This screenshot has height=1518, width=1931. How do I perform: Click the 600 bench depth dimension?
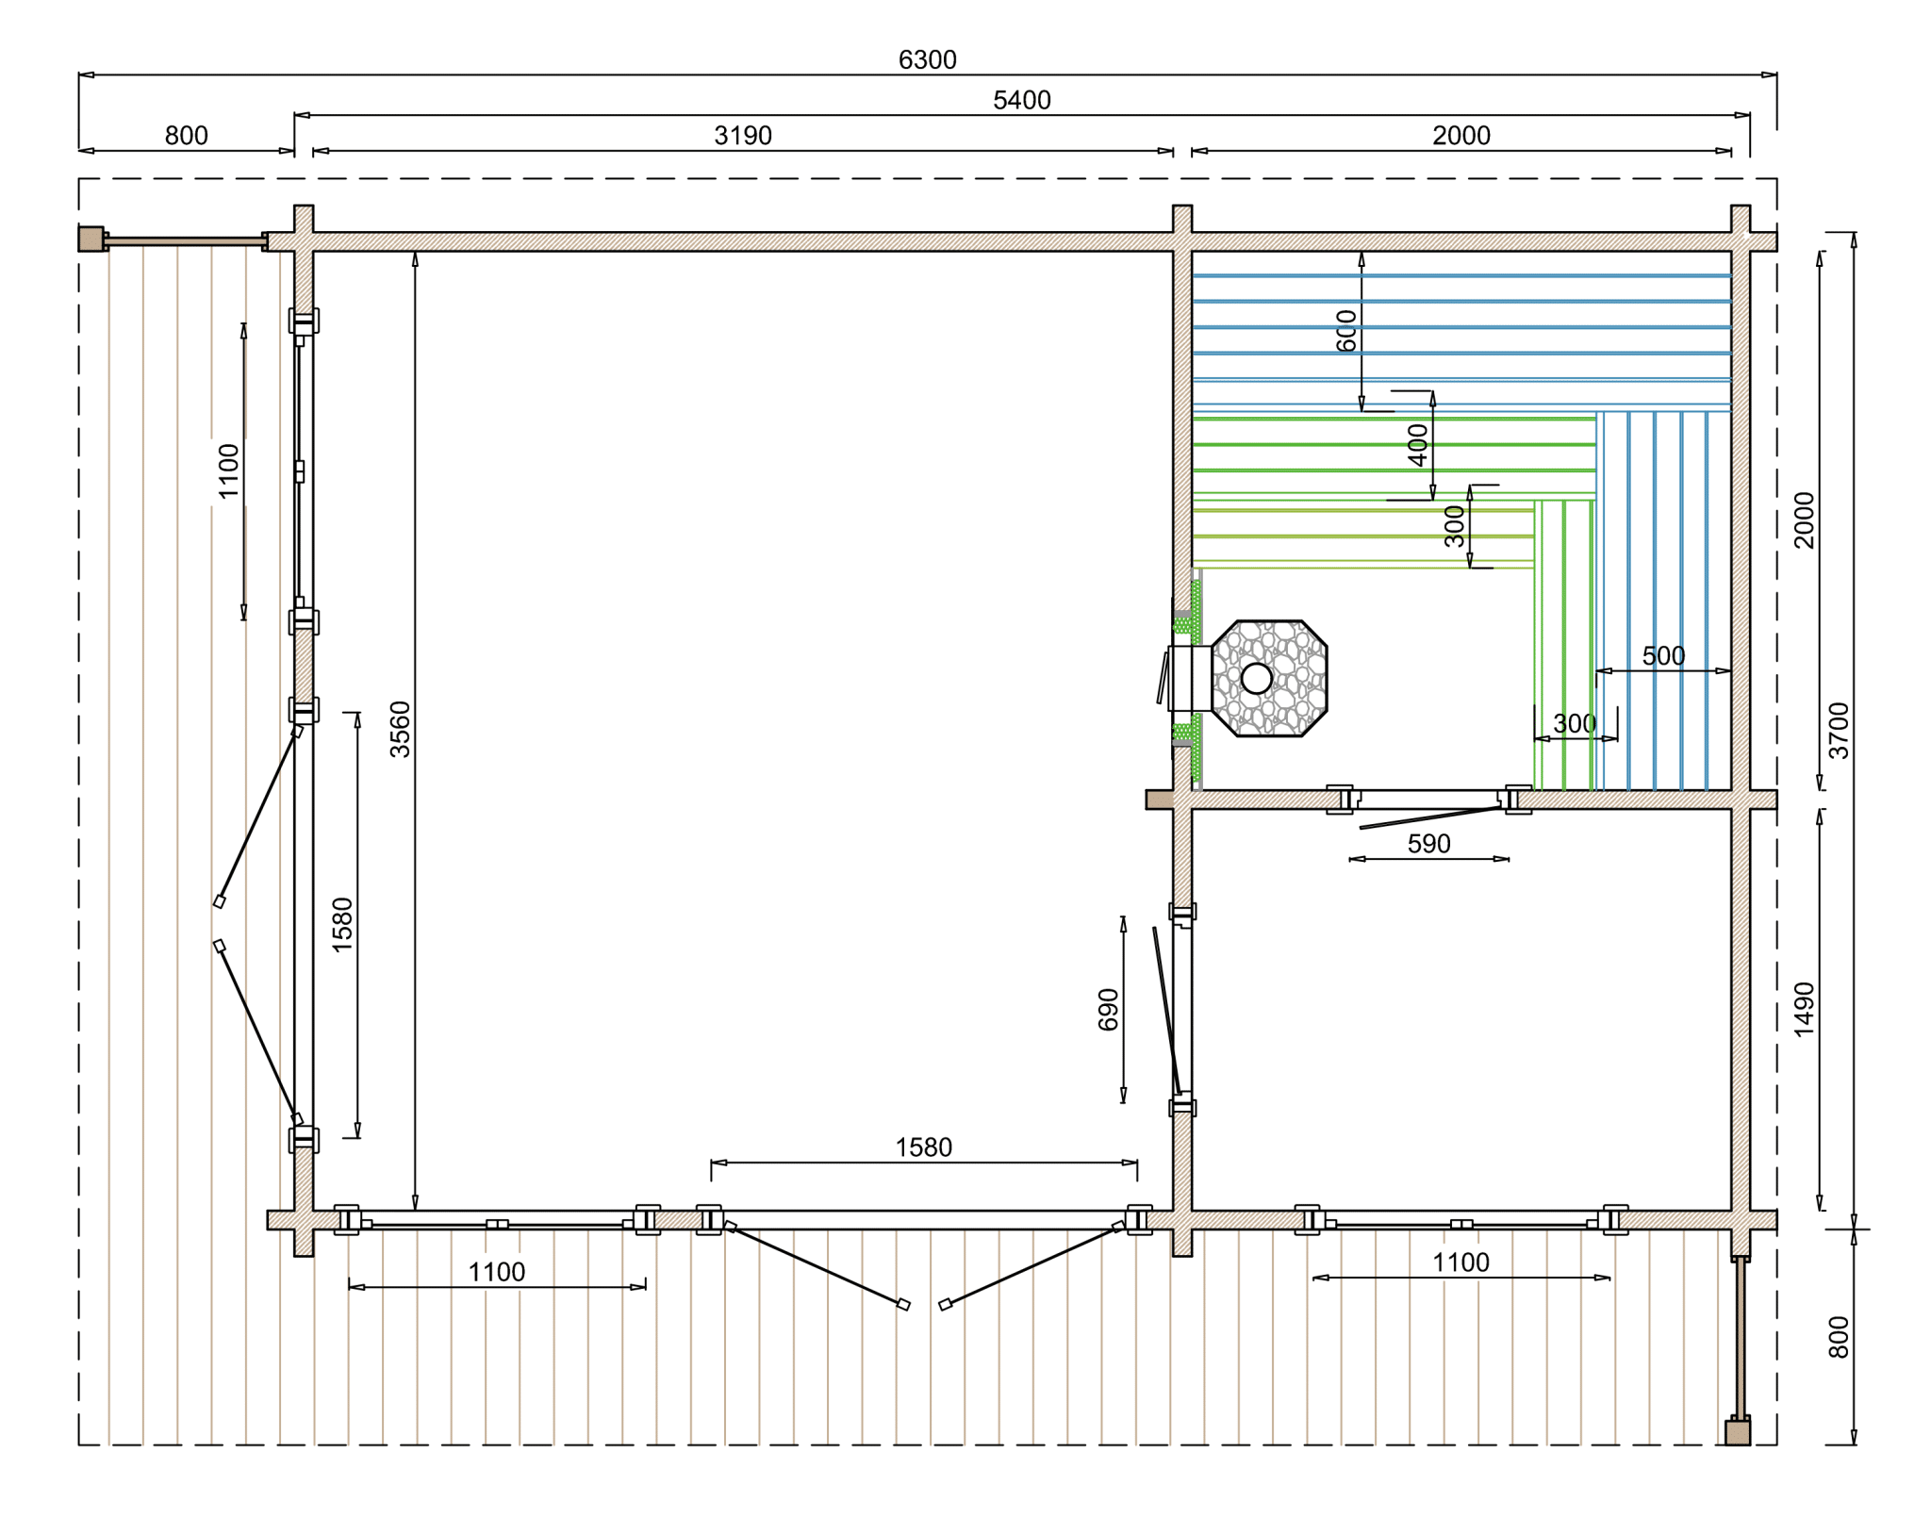click(1346, 330)
